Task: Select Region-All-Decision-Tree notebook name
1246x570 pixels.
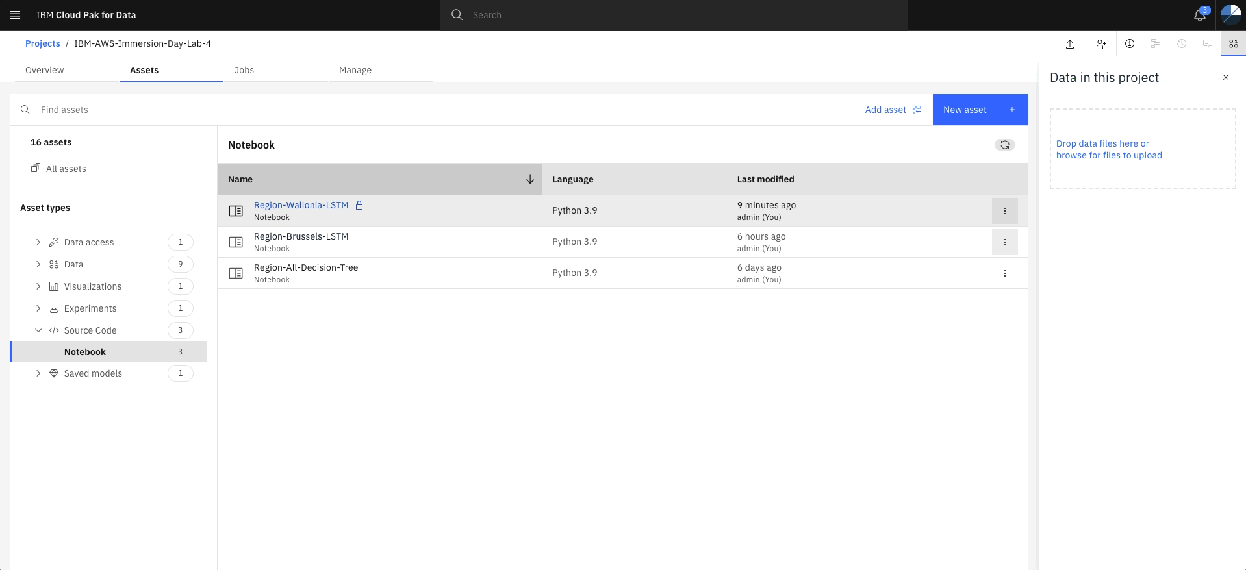Action: (306, 267)
